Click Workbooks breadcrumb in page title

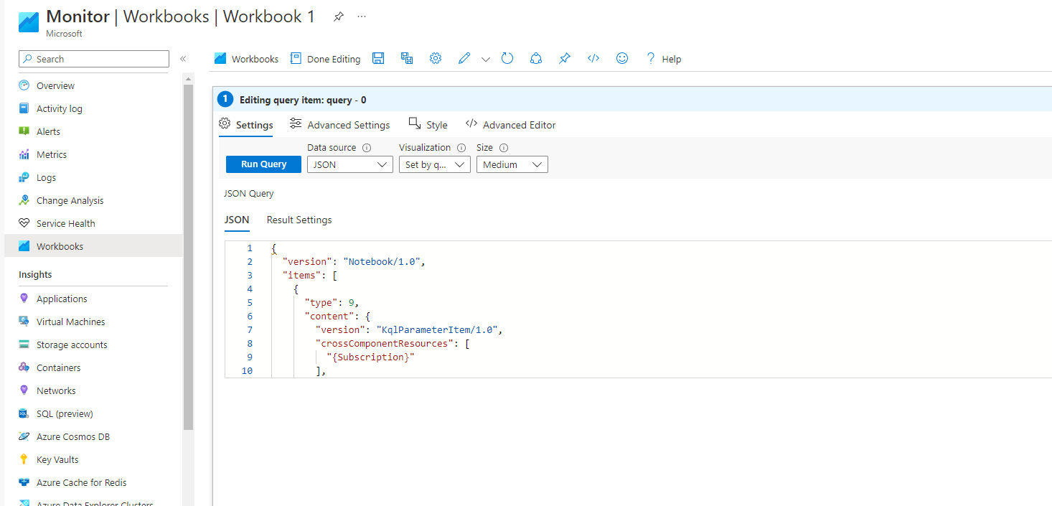coord(166,17)
